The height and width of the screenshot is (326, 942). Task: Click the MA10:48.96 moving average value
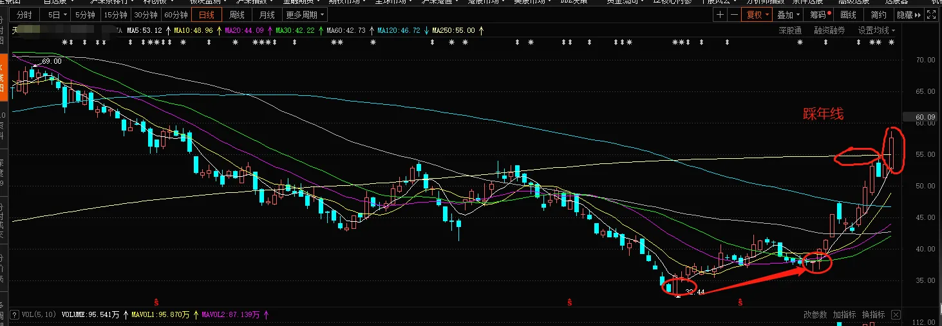click(193, 30)
